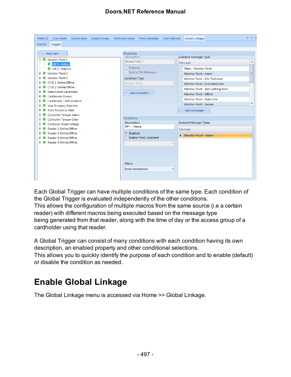Select available Monitor Point - Alarm message
The width and height of the screenshot is (291, 377).
tap(216, 74)
